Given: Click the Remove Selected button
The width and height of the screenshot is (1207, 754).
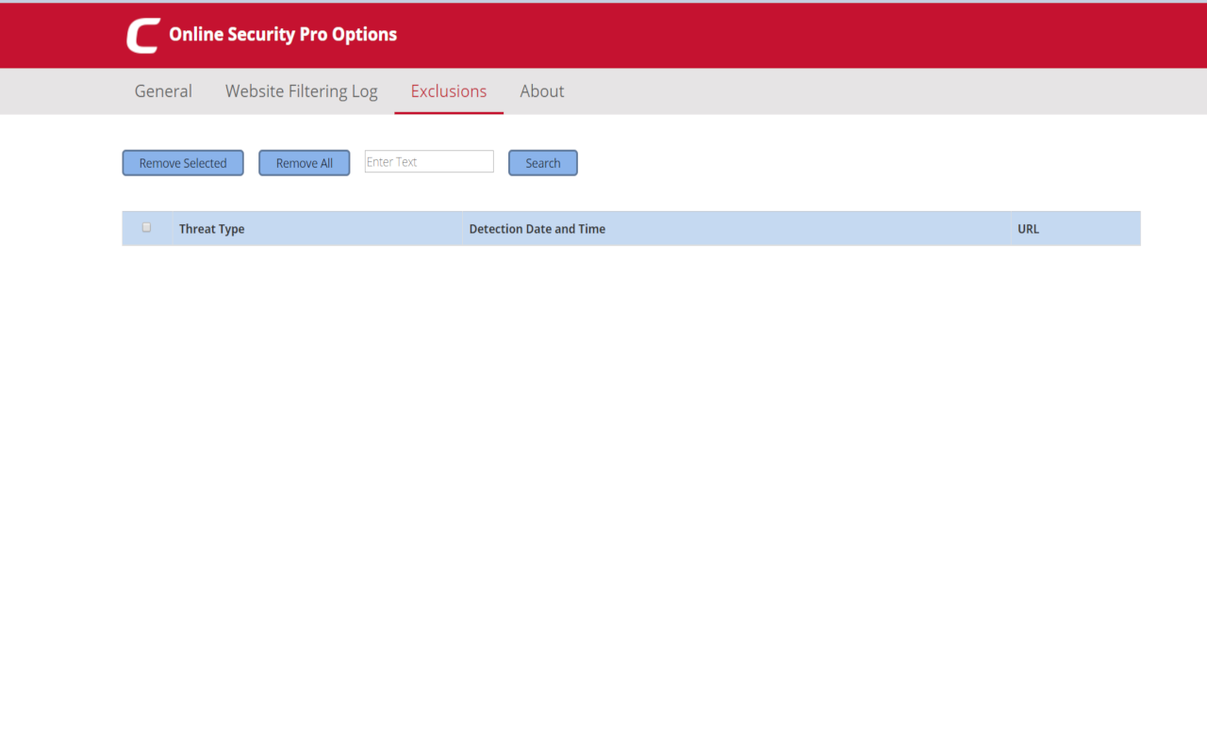Looking at the screenshot, I should (183, 163).
